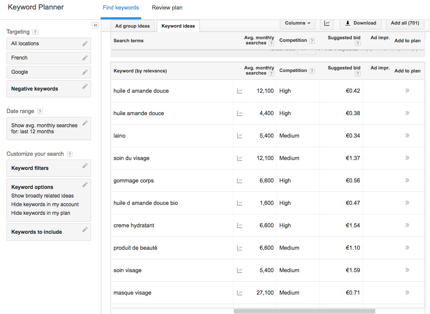Click the Keyword Planner title
The height and width of the screenshot is (314, 430).
36,7
